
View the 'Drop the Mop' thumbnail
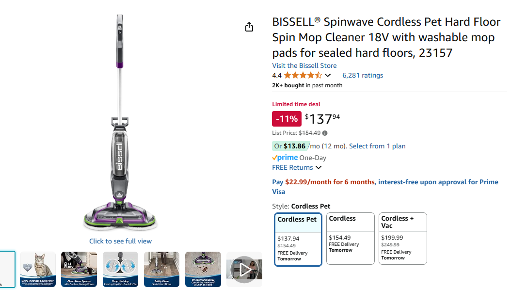[120, 269]
